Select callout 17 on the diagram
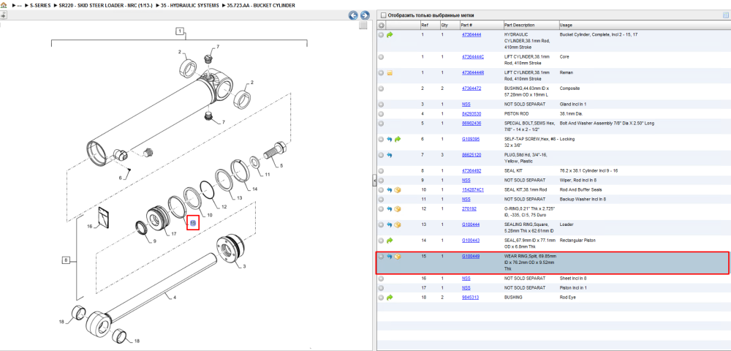This screenshot has height=351, width=731. [173, 234]
